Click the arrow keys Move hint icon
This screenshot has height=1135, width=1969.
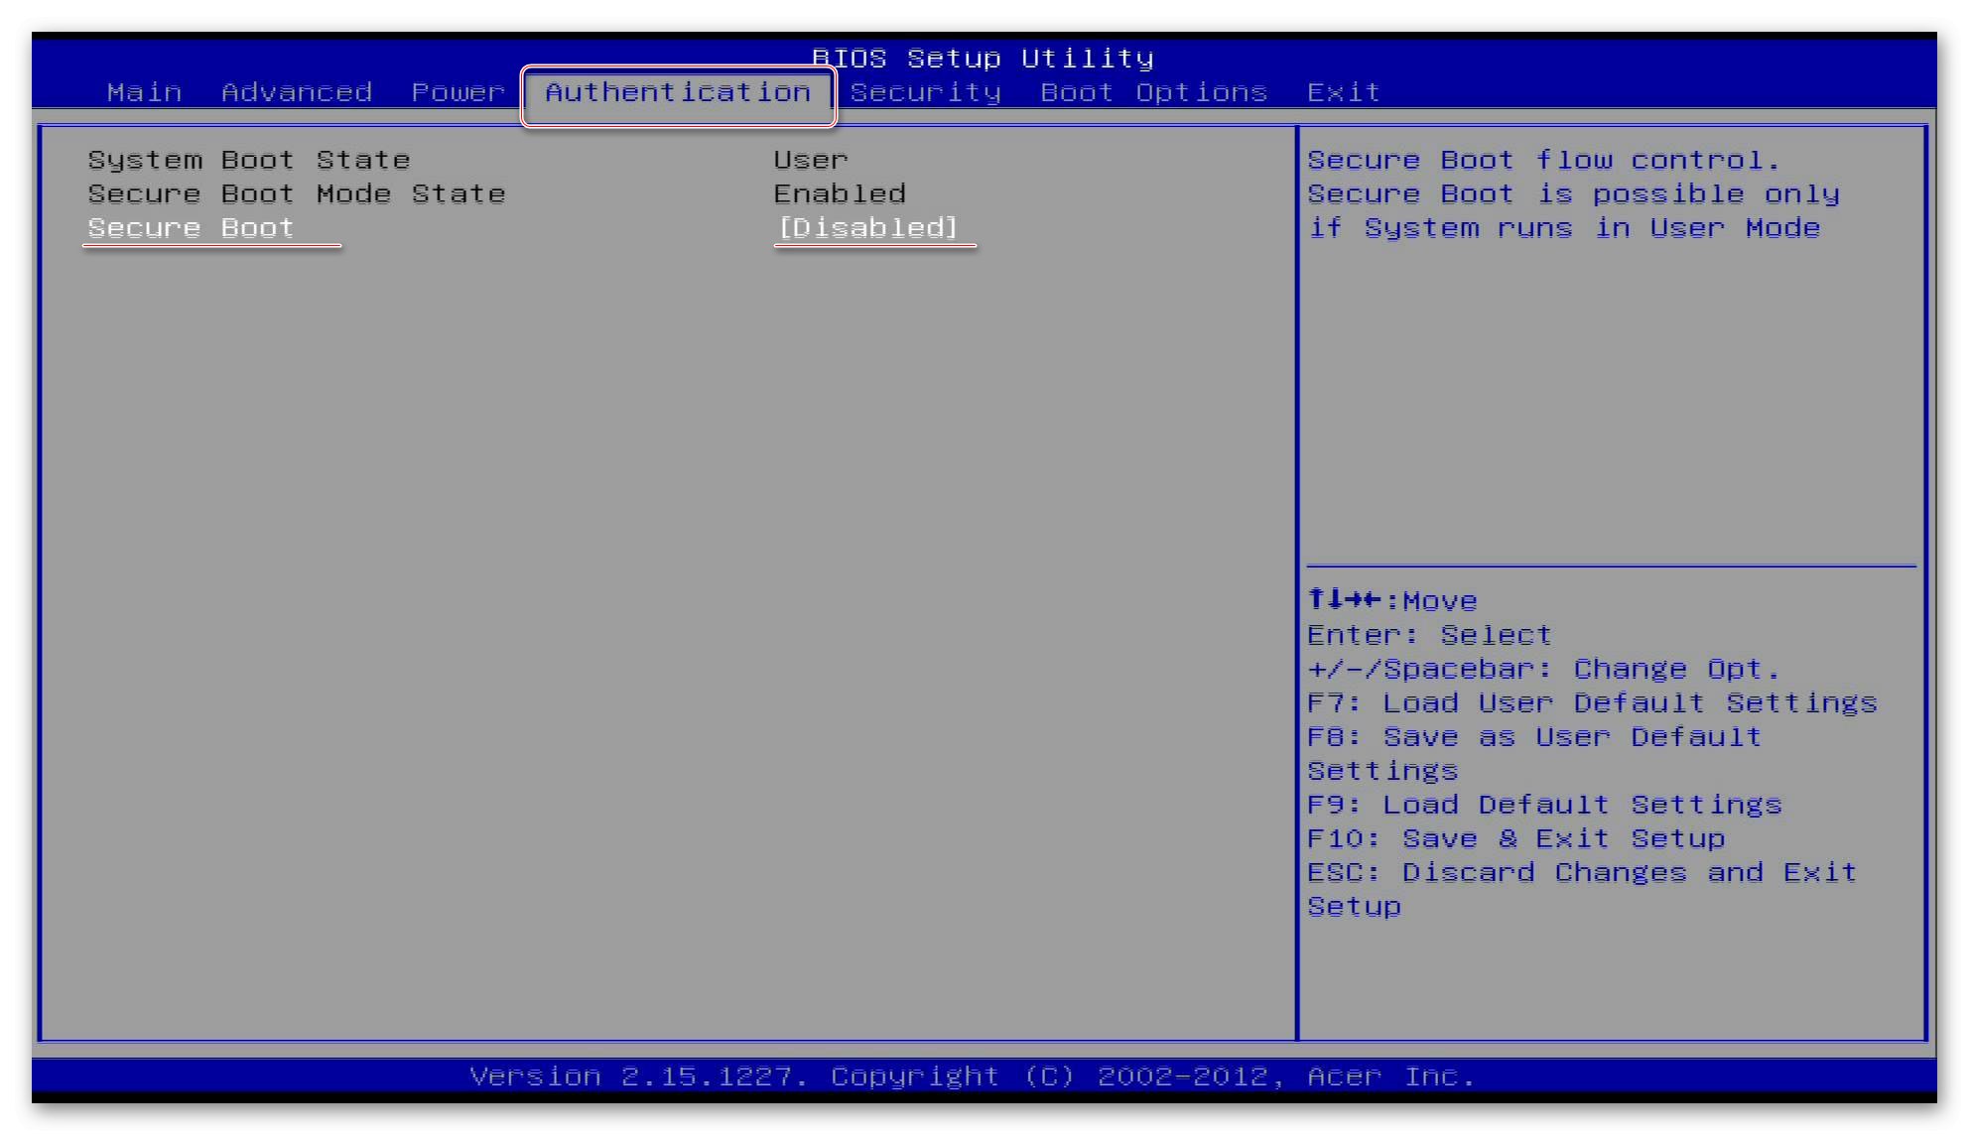(x=1344, y=599)
